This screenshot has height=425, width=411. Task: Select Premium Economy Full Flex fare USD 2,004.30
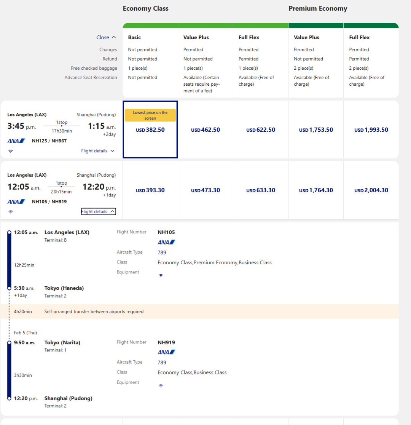pyautogui.click(x=371, y=190)
